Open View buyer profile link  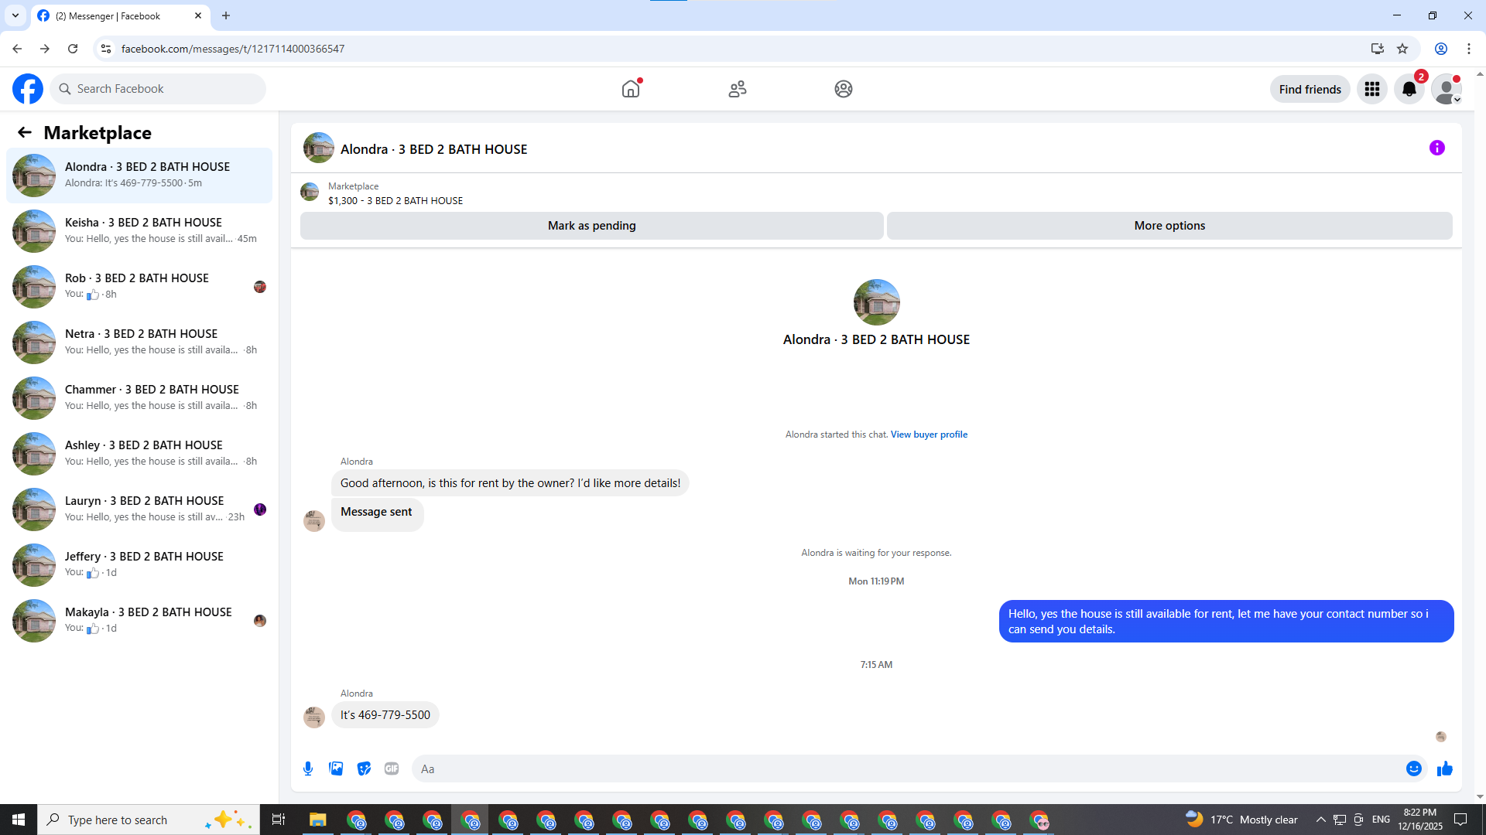[x=929, y=435]
